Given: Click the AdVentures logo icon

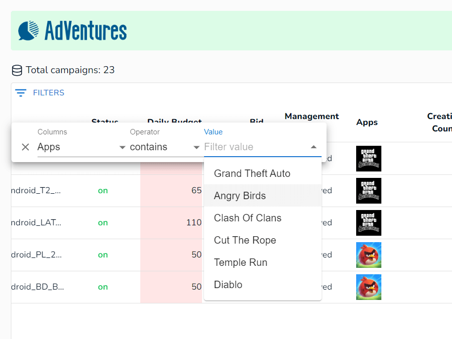Looking at the screenshot, I should click(x=29, y=30).
